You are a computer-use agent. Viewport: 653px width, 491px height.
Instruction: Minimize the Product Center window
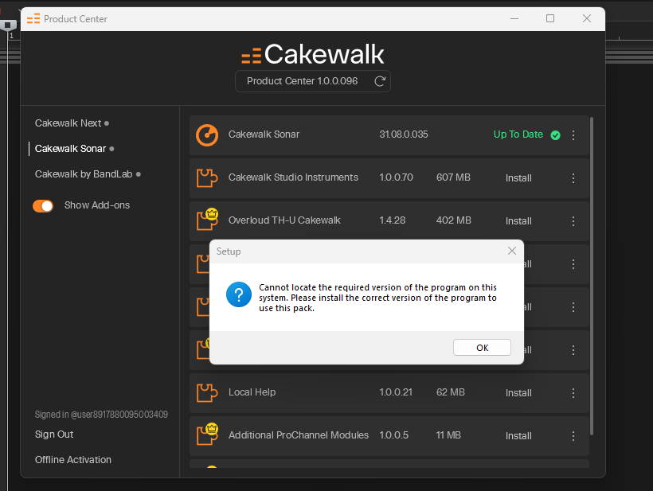coord(514,19)
